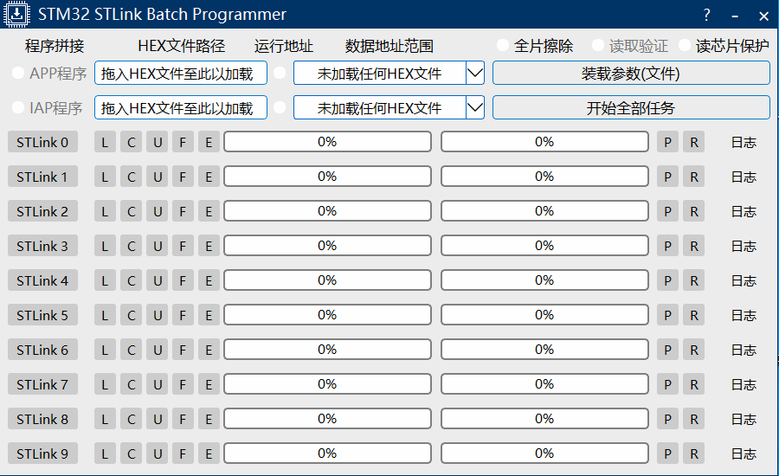This screenshot has height=476, width=779.
Task: Open the 日志 log for STLink 0
Action: (x=744, y=142)
